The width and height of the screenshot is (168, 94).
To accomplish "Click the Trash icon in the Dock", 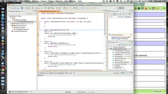I will click(3, 88).
